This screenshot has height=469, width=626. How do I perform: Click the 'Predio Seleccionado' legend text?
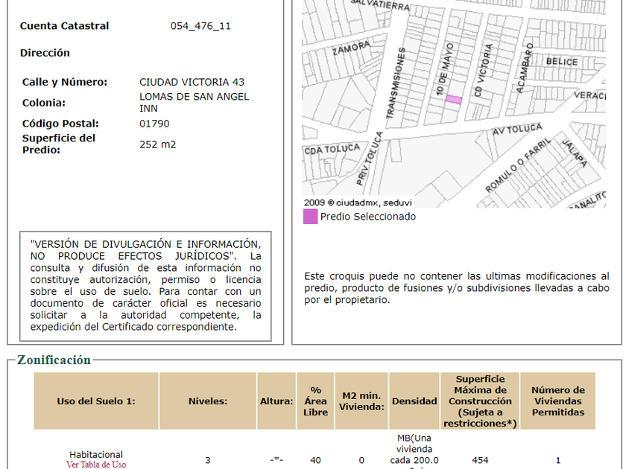pyautogui.click(x=368, y=217)
